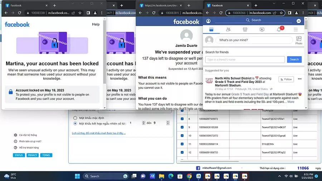Reload the page in Martina locked window
The height and width of the screenshot is (181, 322).
pyautogui.click(x=20, y=13)
